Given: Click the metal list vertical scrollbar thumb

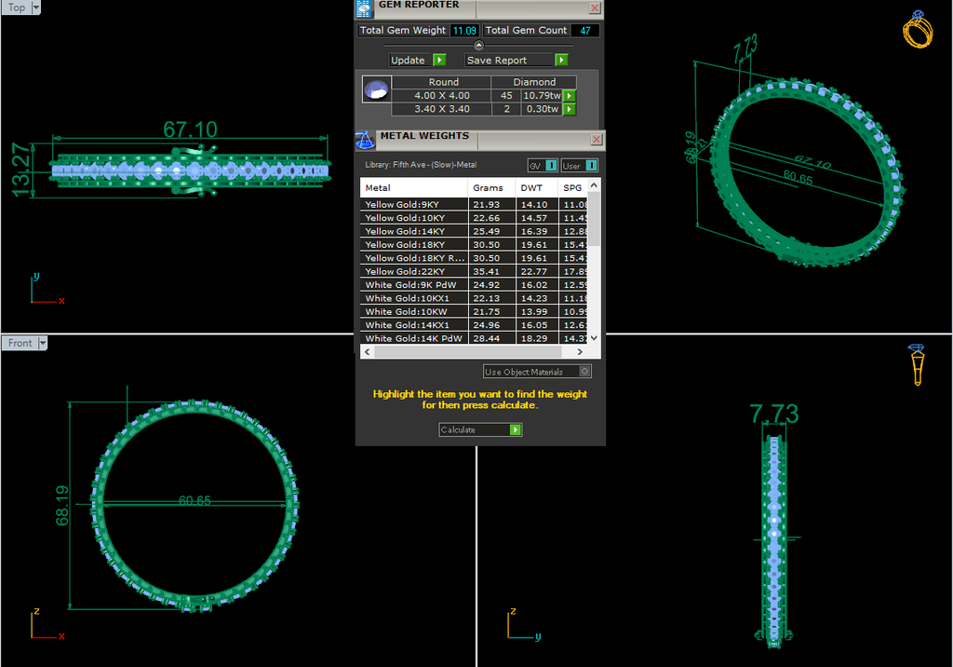Looking at the screenshot, I should click(x=595, y=219).
